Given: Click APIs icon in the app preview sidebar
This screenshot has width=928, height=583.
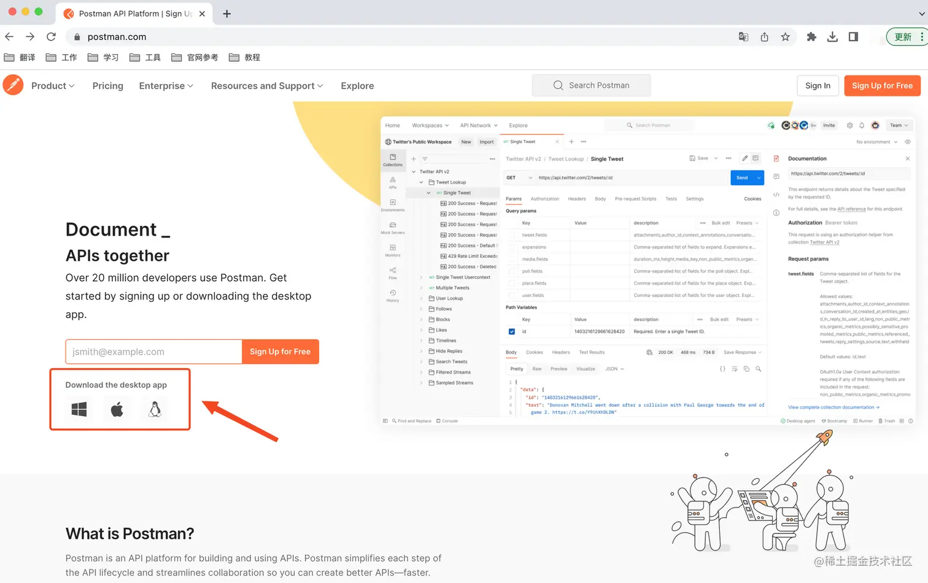Looking at the screenshot, I should (393, 182).
